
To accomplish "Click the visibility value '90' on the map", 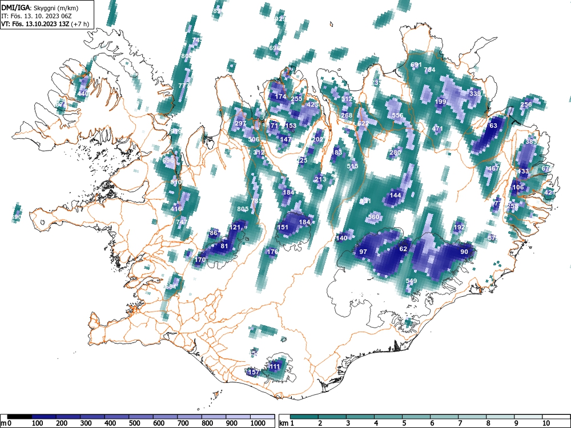I will (464, 252).
